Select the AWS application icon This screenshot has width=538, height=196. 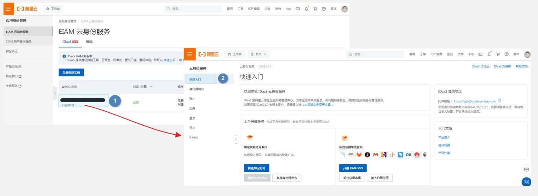(x=351, y=155)
